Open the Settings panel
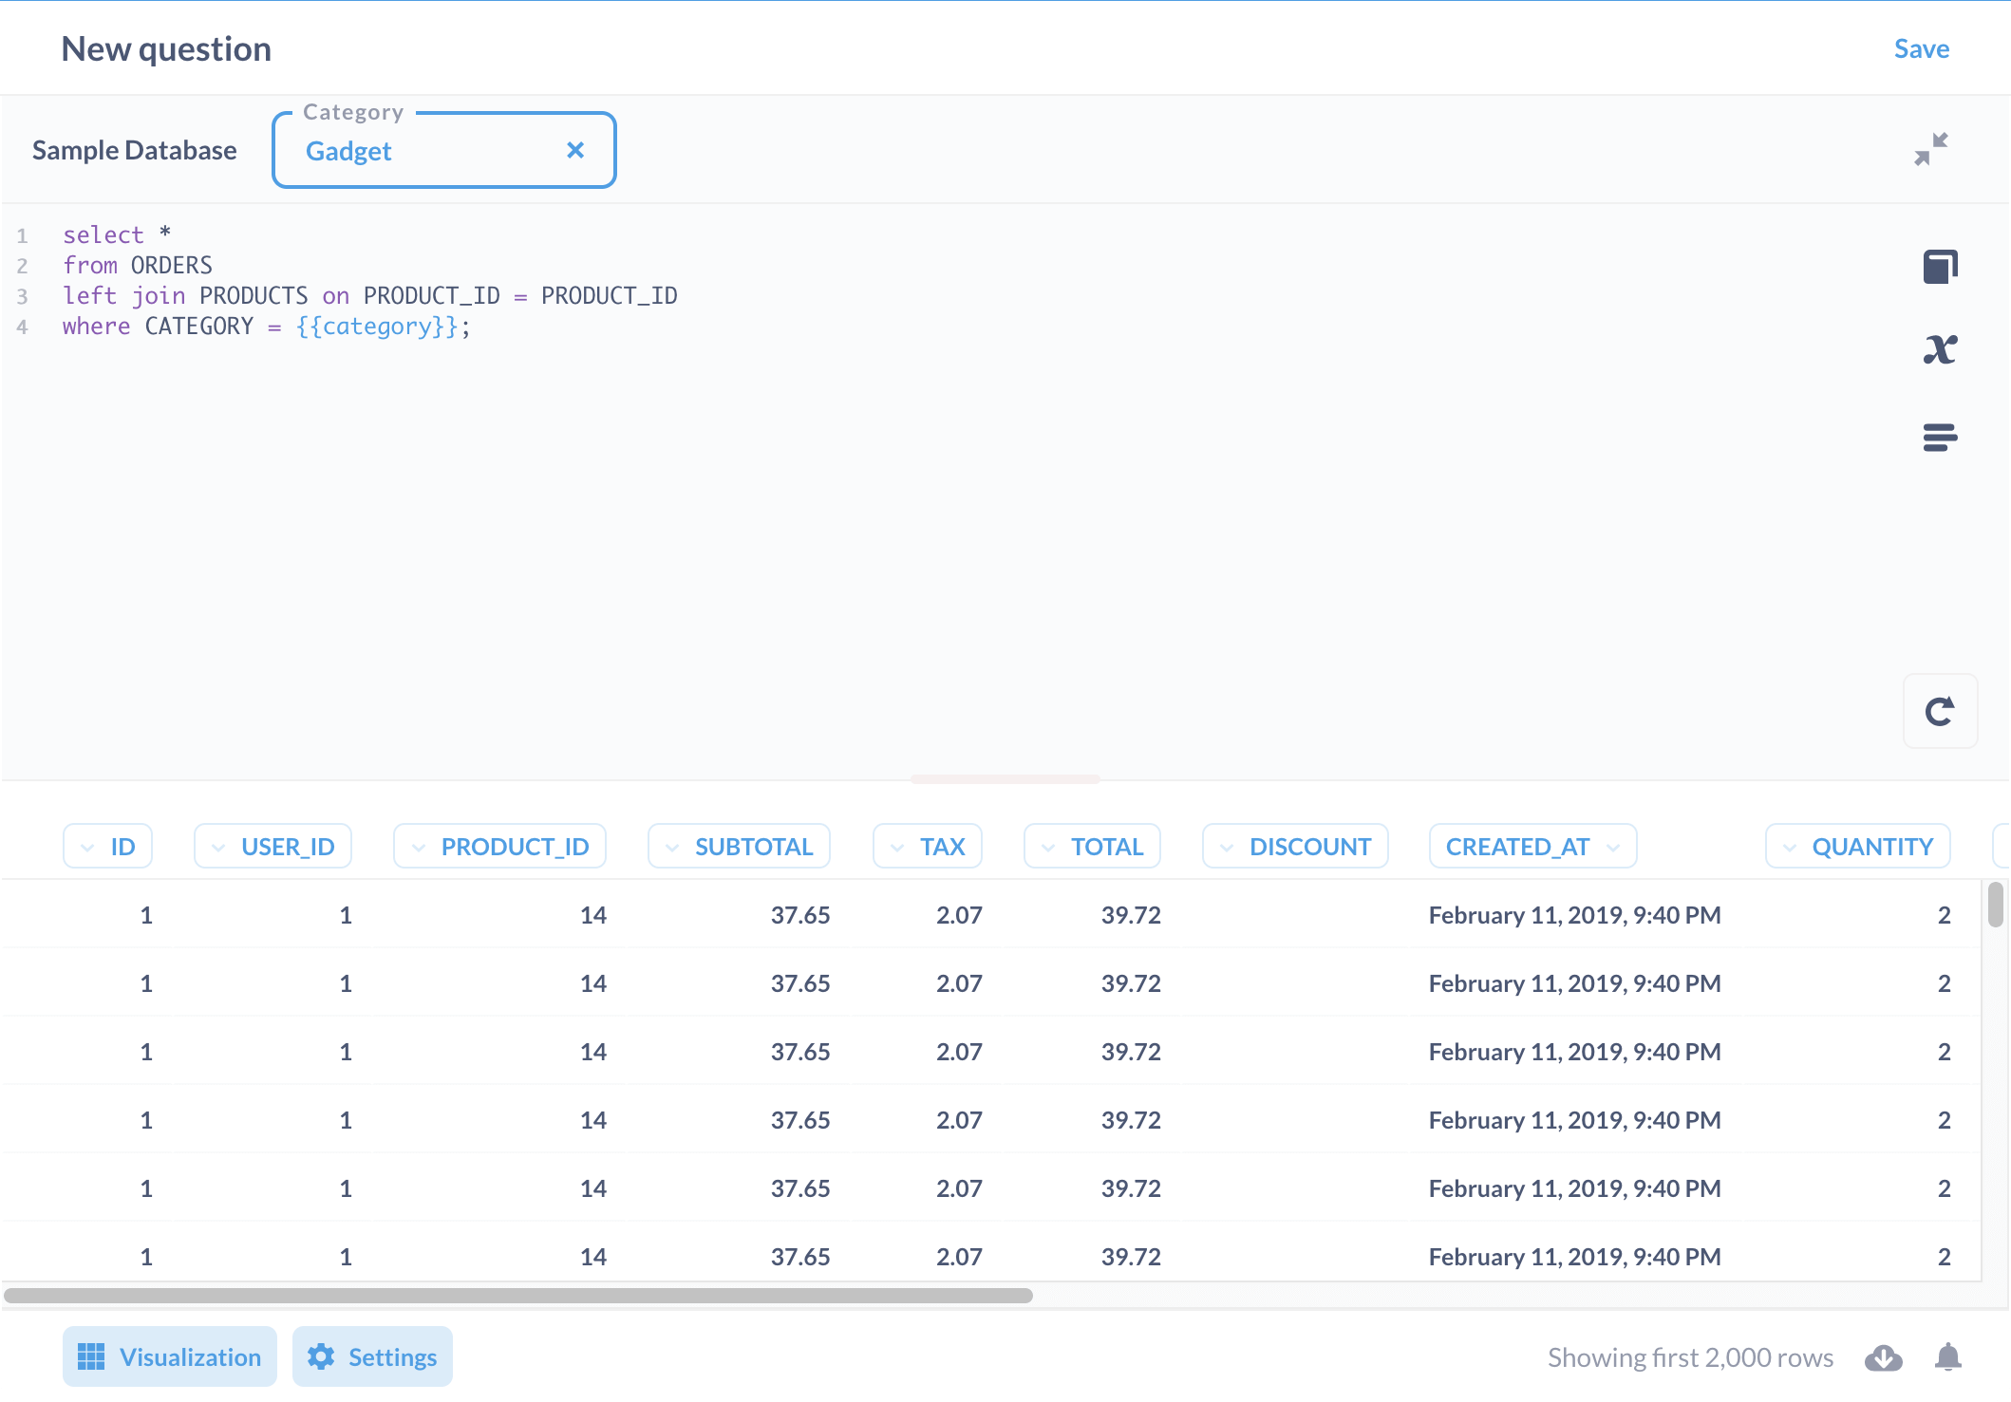Image resolution: width=2011 pixels, height=1402 pixels. [x=372, y=1356]
